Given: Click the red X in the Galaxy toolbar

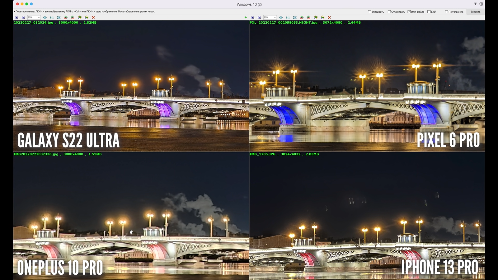Looking at the screenshot, I should 93,17.
